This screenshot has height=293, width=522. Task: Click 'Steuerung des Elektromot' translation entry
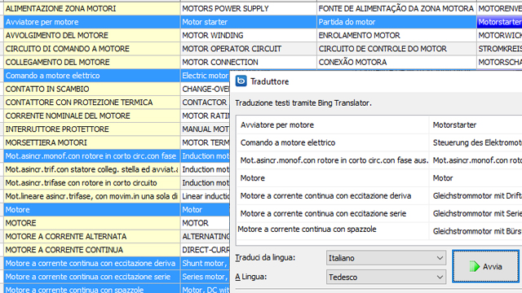[477, 142]
